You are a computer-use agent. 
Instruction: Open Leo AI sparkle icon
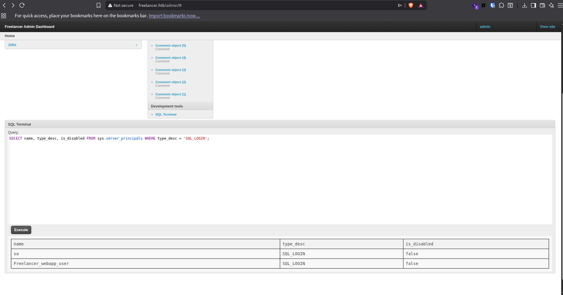551,5
